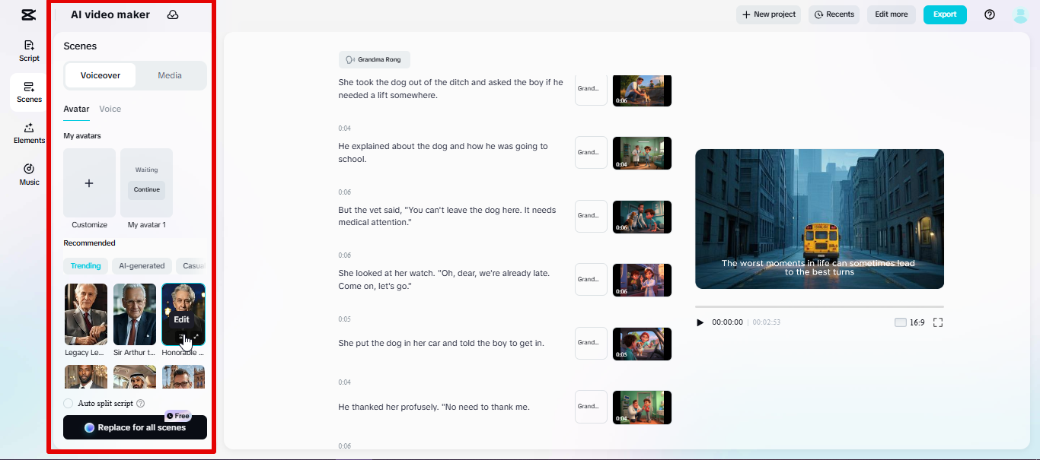Viewport: 1040px width, 460px height.
Task: Select the Scenes panel icon
Action: click(x=28, y=91)
